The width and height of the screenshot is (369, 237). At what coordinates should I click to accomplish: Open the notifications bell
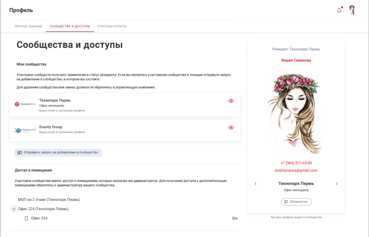coord(339,10)
